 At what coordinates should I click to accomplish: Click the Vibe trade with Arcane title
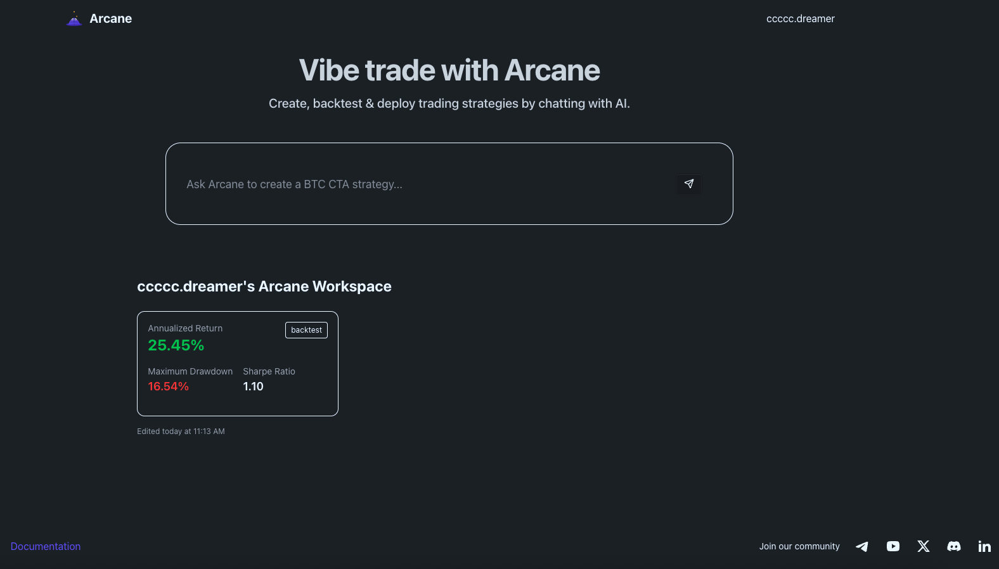click(x=449, y=70)
